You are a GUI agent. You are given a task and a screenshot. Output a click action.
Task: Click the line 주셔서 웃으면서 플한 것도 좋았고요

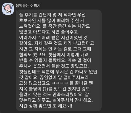[x=54, y=66]
